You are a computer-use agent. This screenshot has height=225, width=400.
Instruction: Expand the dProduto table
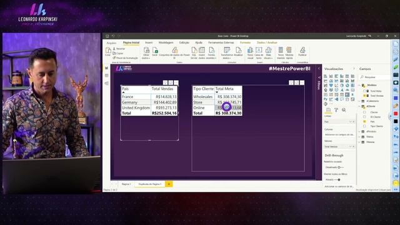point(360,131)
